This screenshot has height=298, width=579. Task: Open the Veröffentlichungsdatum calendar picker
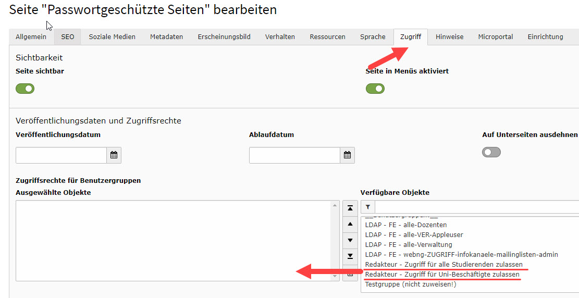[x=114, y=155]
